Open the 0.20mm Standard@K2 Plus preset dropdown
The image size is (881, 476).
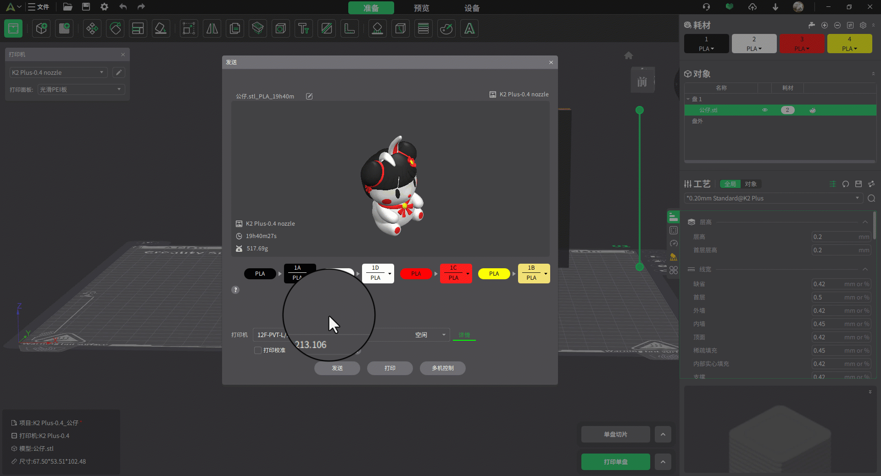pyautogui.click(x=773, y=198)
